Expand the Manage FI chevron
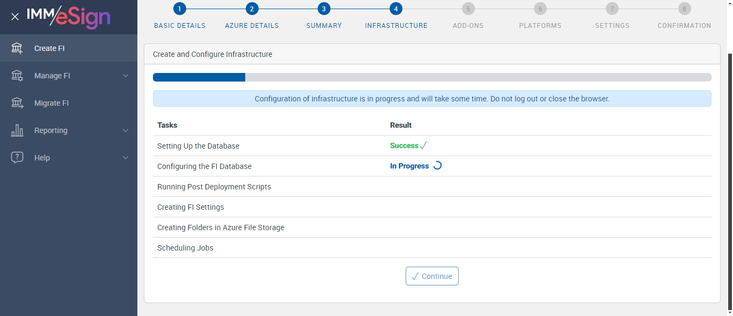Screen dimensions: 733x316 126,76
